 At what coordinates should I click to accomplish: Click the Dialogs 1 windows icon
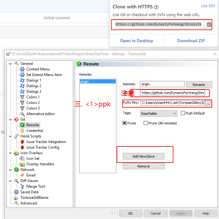22,80
